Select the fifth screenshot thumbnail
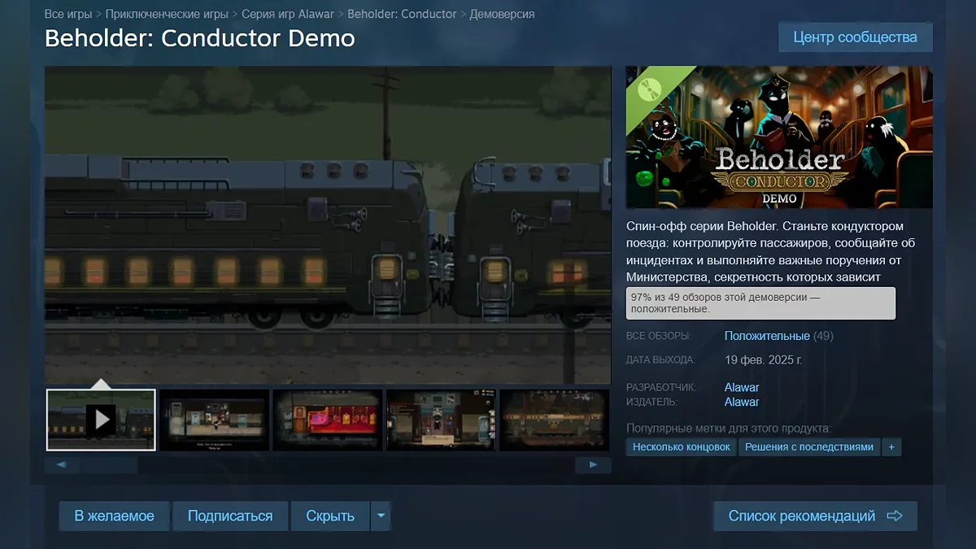The image size is (976, 549). [x=555, y=420]
